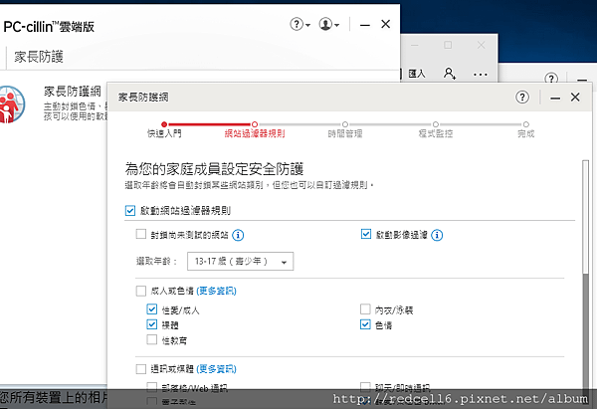Jump to 程式監控 wizard step

pos(436,129)
